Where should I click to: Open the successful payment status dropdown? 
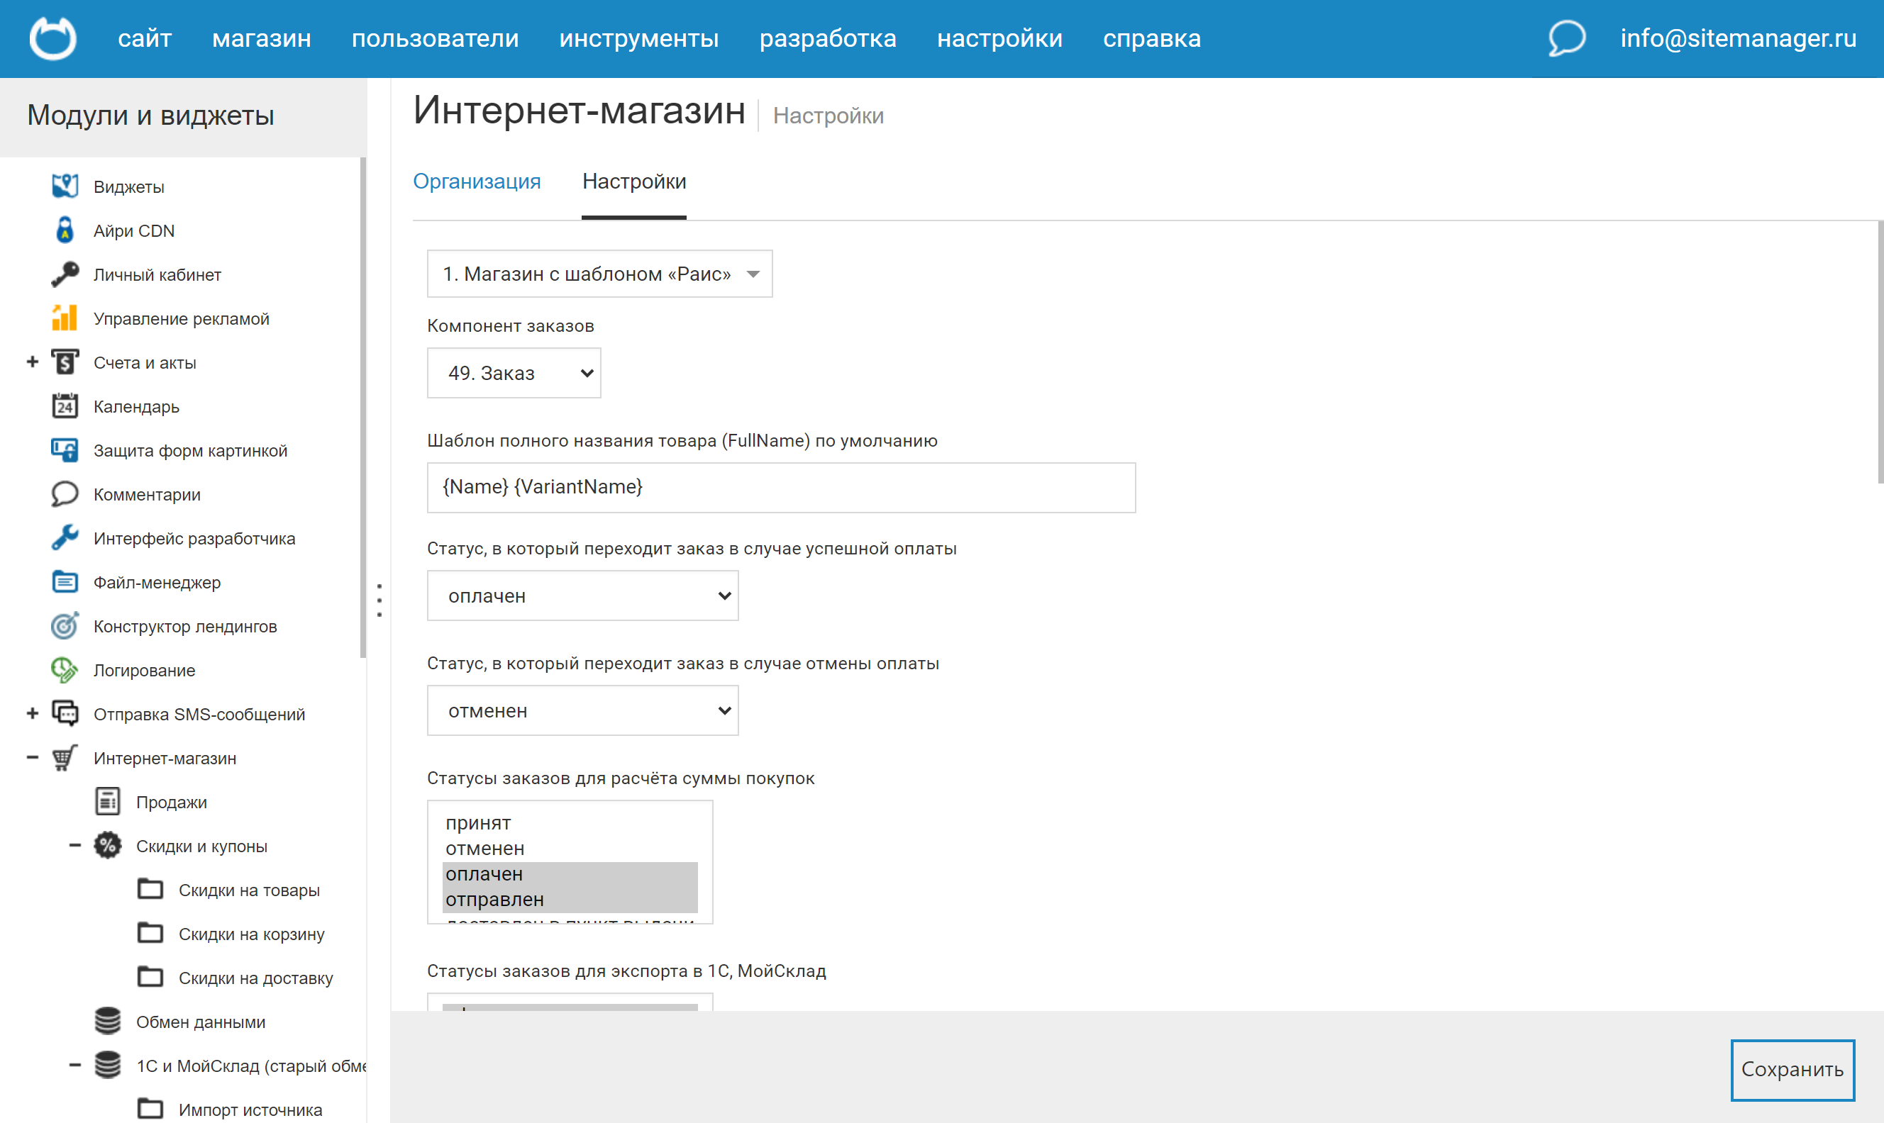click(x=582, y=596)
